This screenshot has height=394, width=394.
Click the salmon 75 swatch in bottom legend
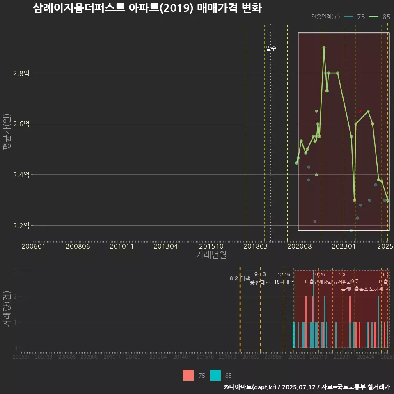point(188,376)
